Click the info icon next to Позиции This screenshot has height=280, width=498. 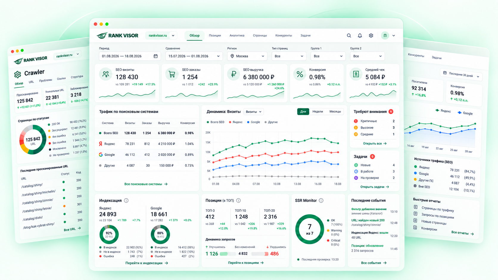pyautogui.click(x=238, y=201)
